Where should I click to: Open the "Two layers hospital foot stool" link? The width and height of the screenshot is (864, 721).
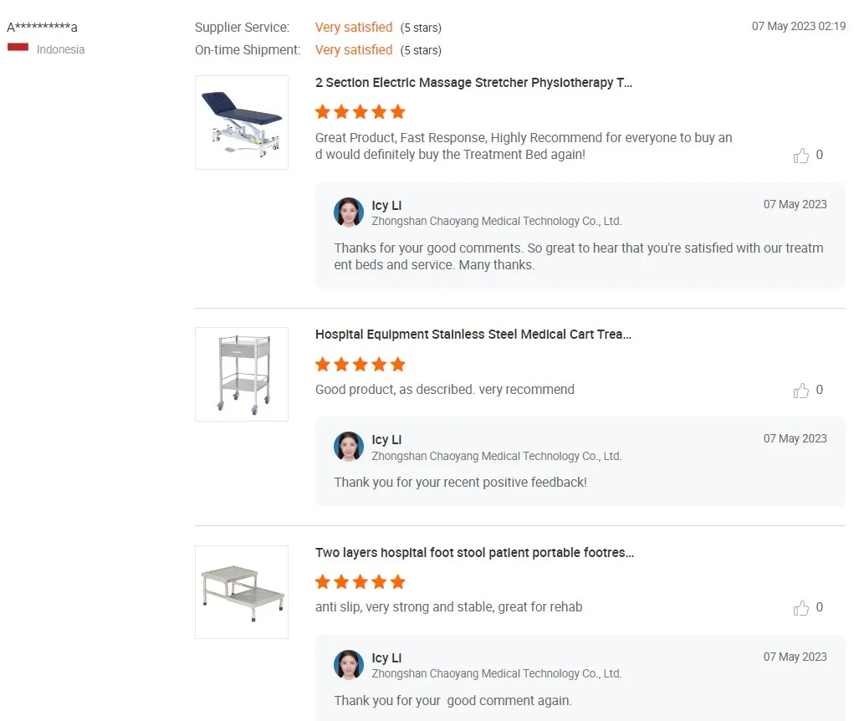(474, 553)
